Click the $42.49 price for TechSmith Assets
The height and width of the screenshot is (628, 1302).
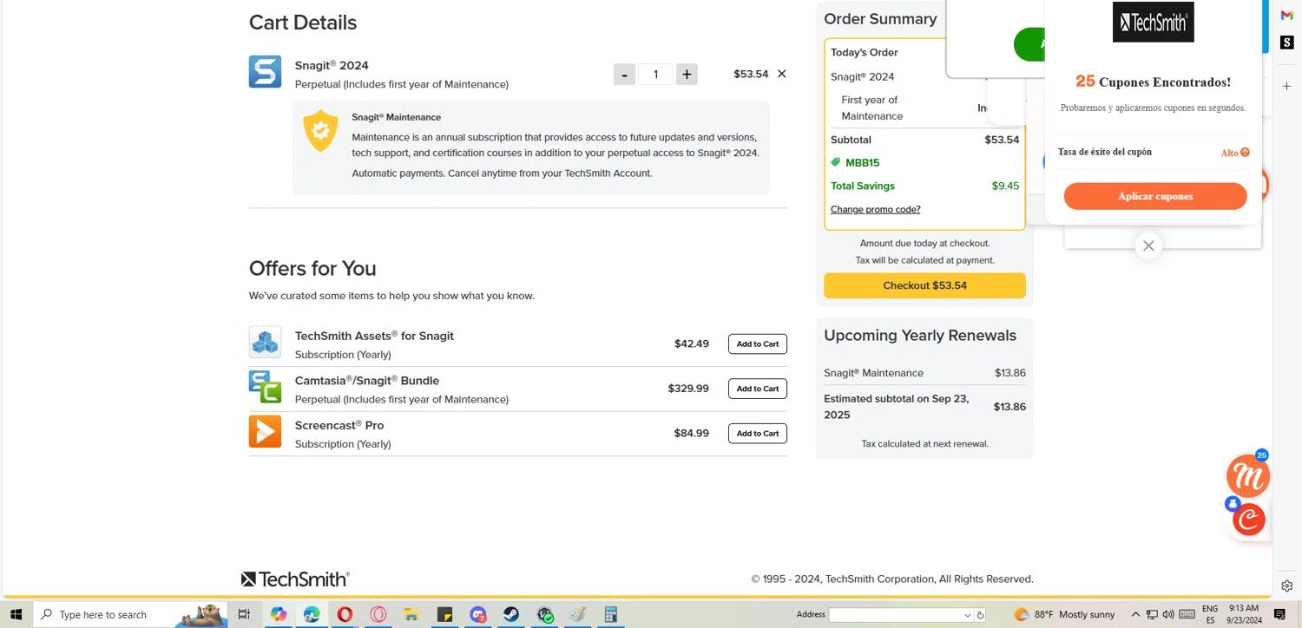(692, 343)
